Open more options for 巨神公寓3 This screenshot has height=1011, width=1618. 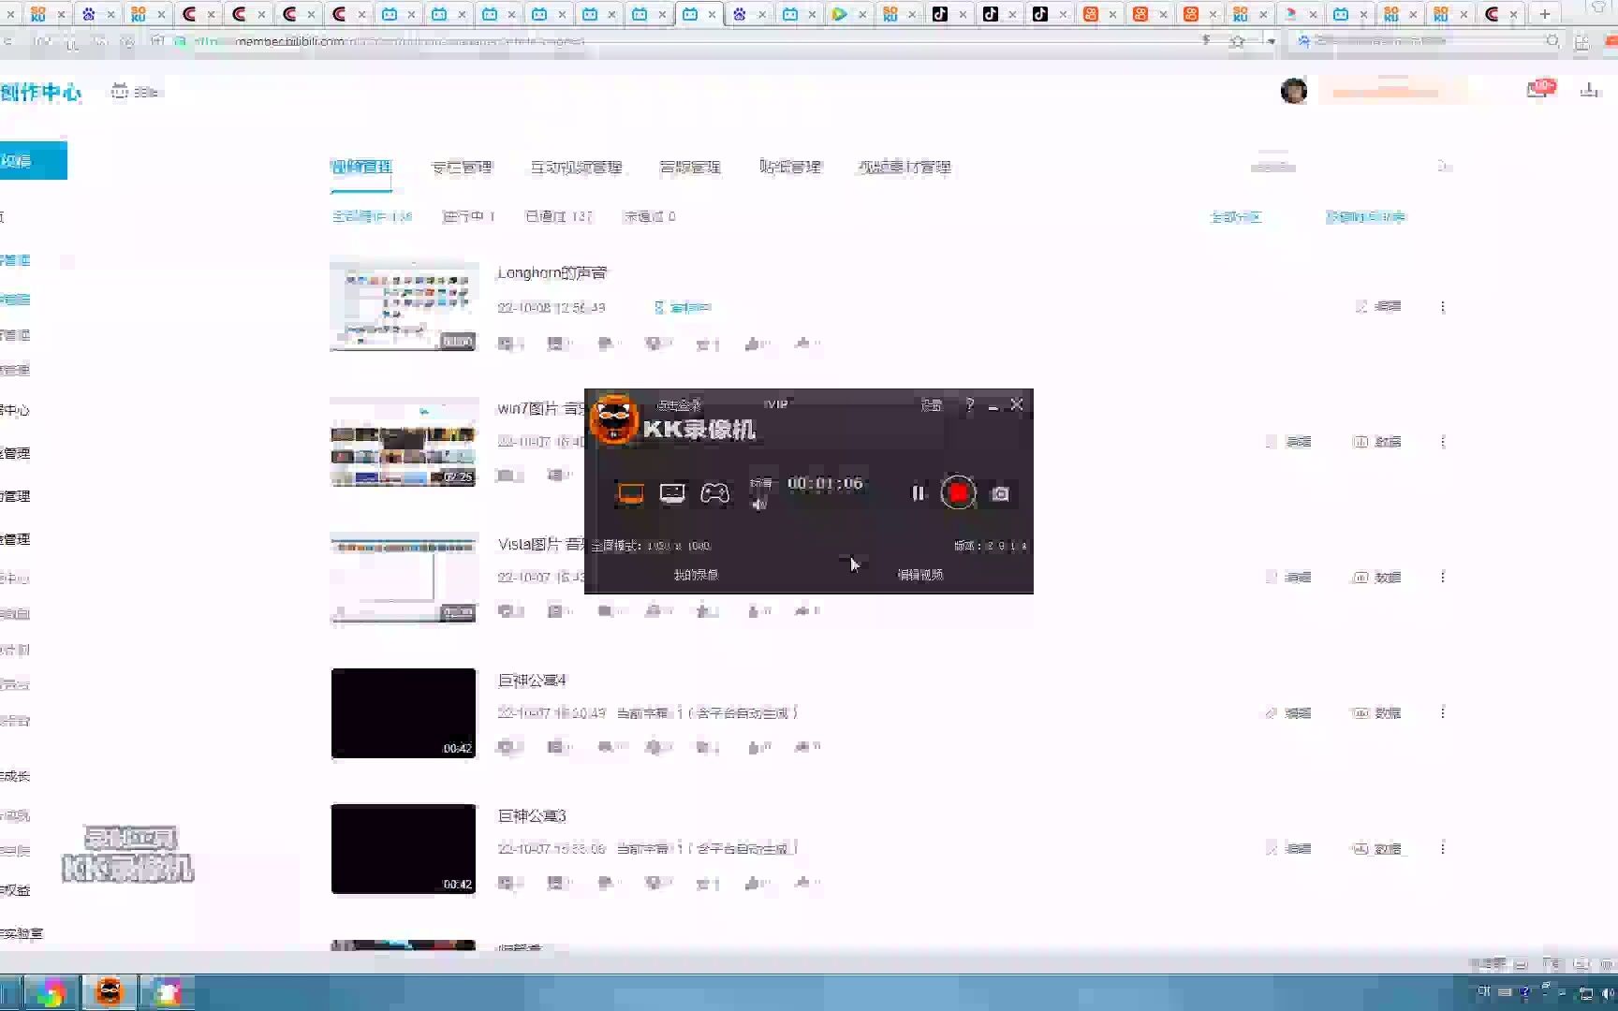[x=1443, y=848]
